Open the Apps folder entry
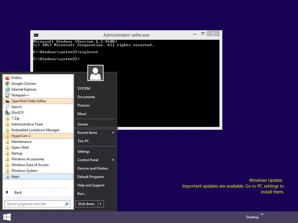The height and width of the screenshot is (223, 298). [x=38, y=177]
